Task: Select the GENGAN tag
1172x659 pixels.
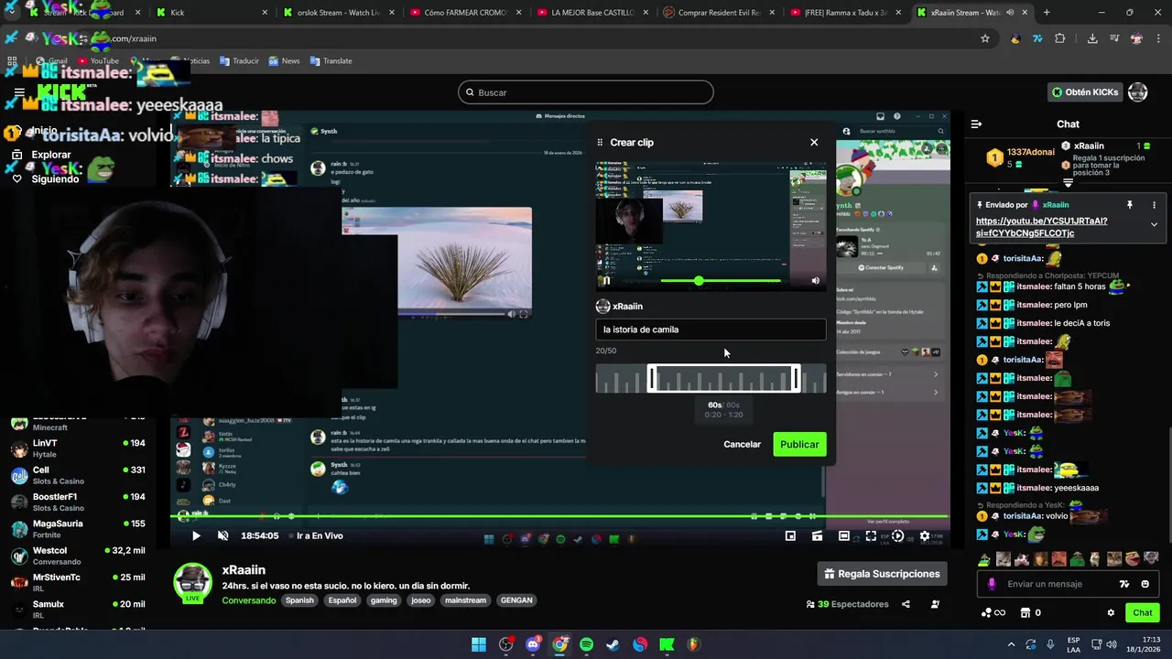Action: coord(516,600)
